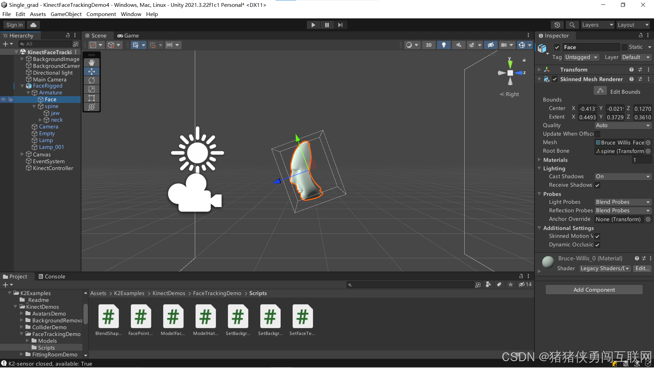
Task: Select the Move tool in the Scene toolbar
Action: [x=91, y=71]
